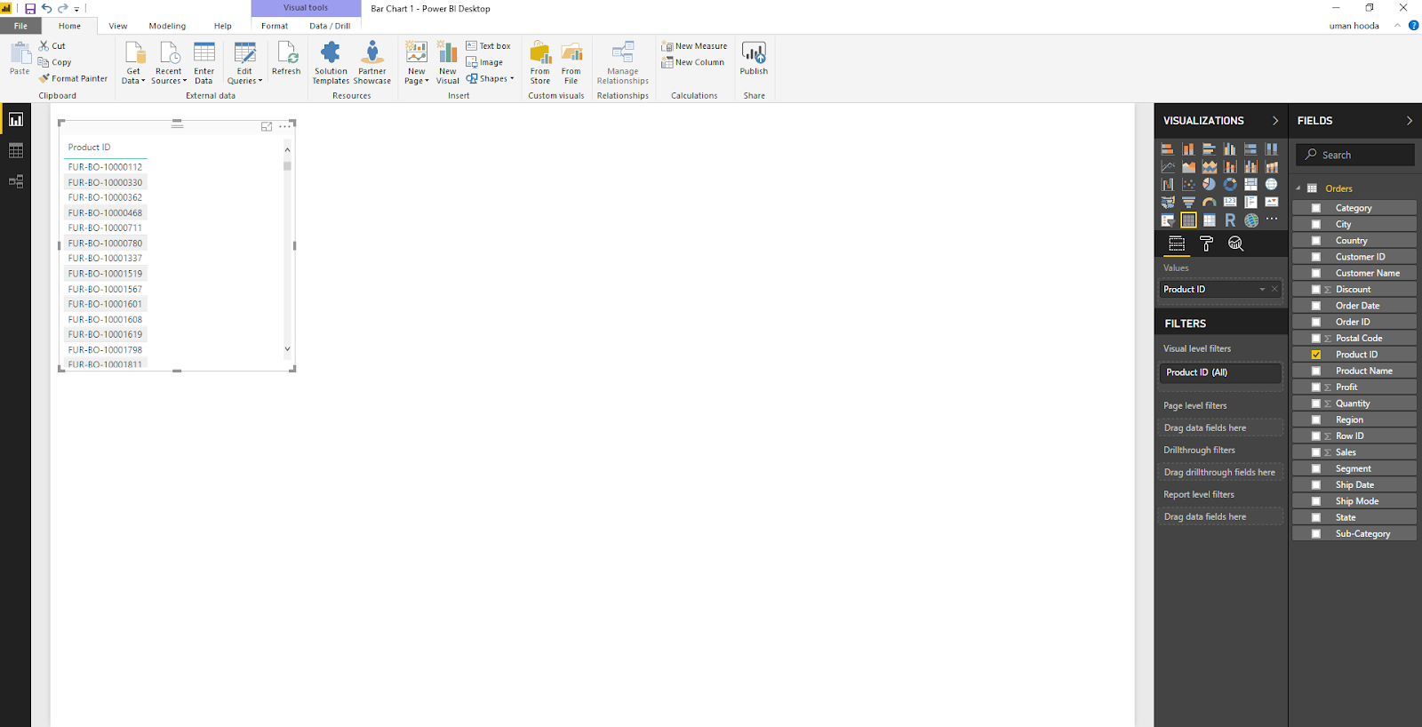Open the Format paint roller pane
Image resolution: width=1422 pixels, height=727 pixels.
coord(1206,244)
